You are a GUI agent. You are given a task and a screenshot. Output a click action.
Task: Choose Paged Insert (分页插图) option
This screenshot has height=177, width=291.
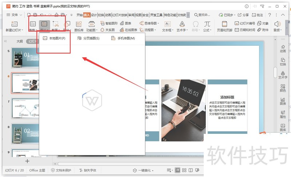click(88, 38)
